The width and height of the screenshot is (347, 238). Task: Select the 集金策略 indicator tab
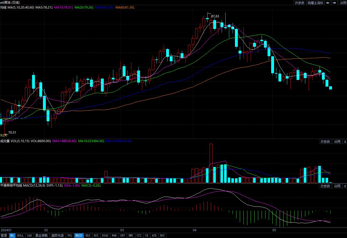point(41,235)
